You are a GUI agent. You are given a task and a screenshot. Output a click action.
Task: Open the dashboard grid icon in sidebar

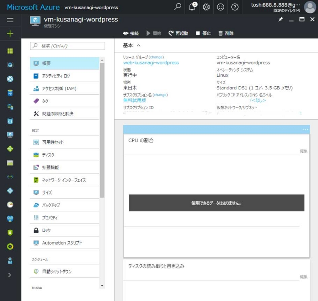point(10,51)
